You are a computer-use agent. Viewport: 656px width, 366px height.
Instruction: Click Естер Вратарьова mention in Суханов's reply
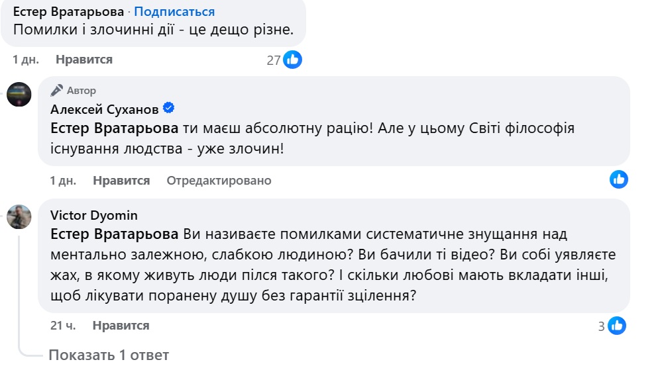pos(115,128)
